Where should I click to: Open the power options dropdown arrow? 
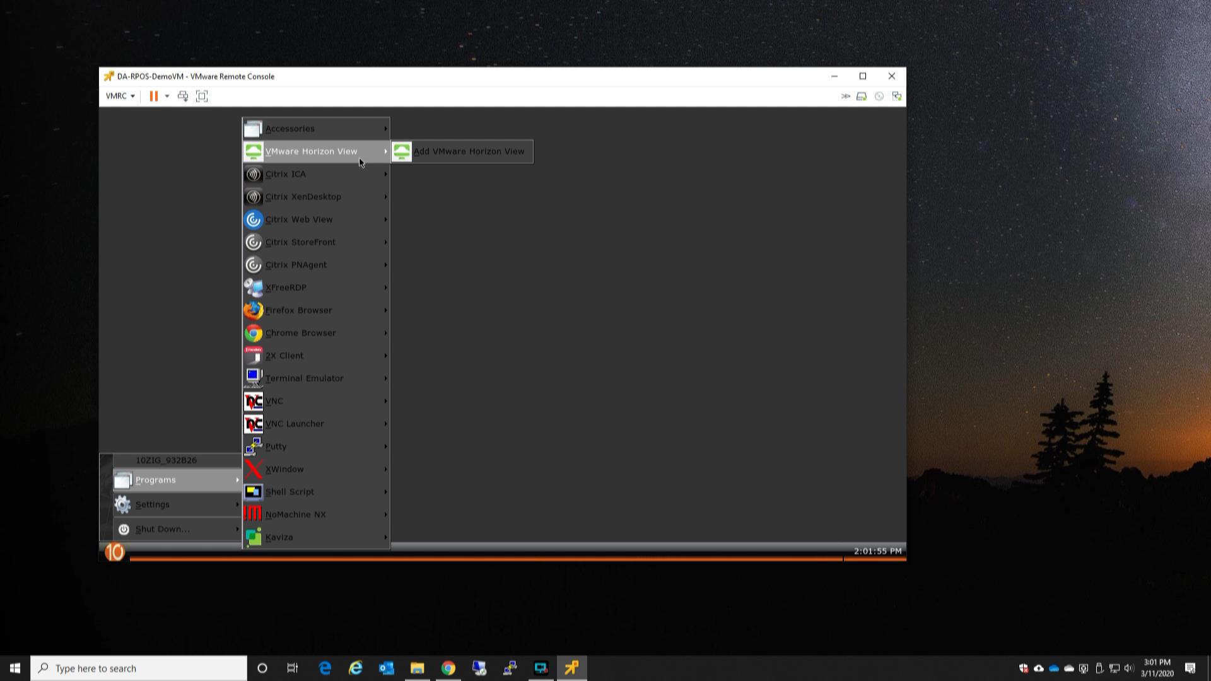click(x=167, y=96)
